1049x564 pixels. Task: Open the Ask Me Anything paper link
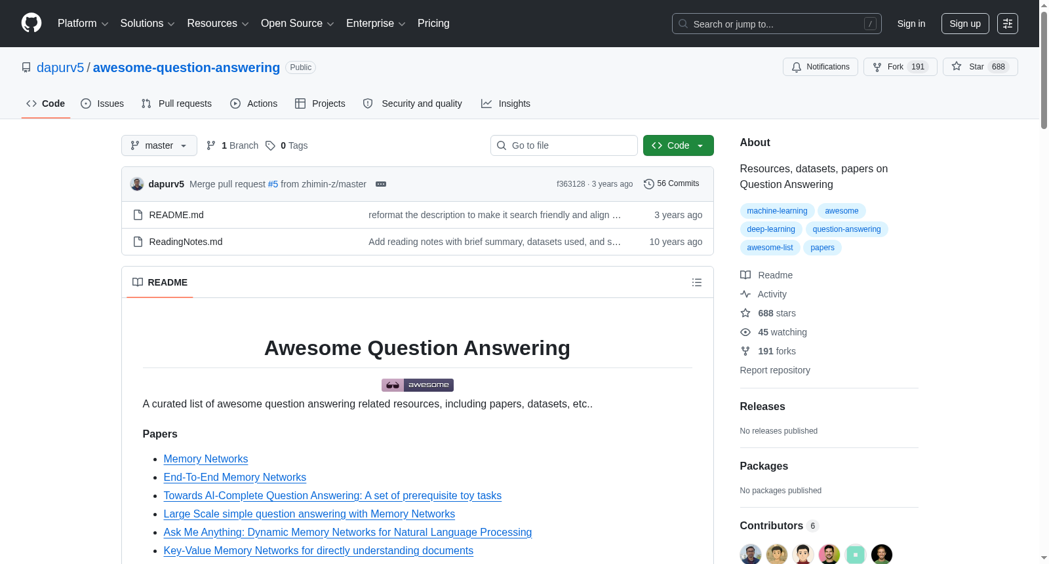[347, 533]
